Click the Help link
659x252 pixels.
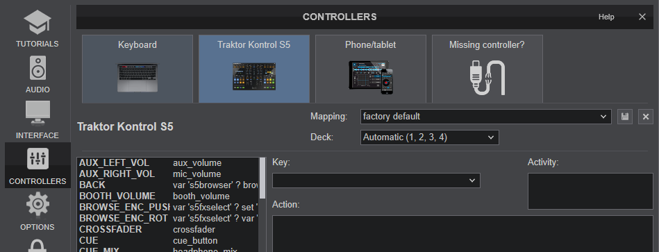click(x=606, y=17)
